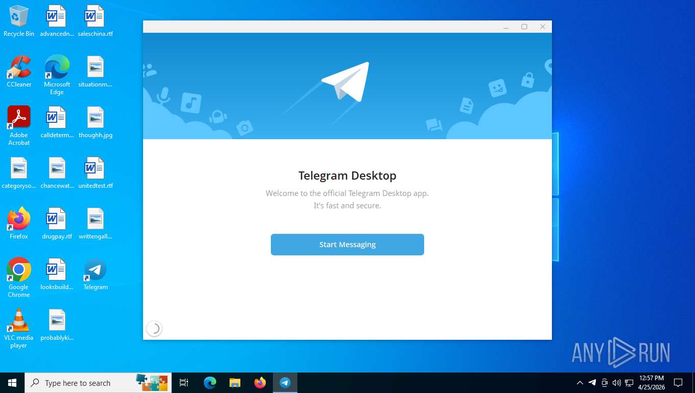Select the advancedn... Word document icon
This screenshot has width=695, height=393.
pyautogui.click(x=57, y=21)
